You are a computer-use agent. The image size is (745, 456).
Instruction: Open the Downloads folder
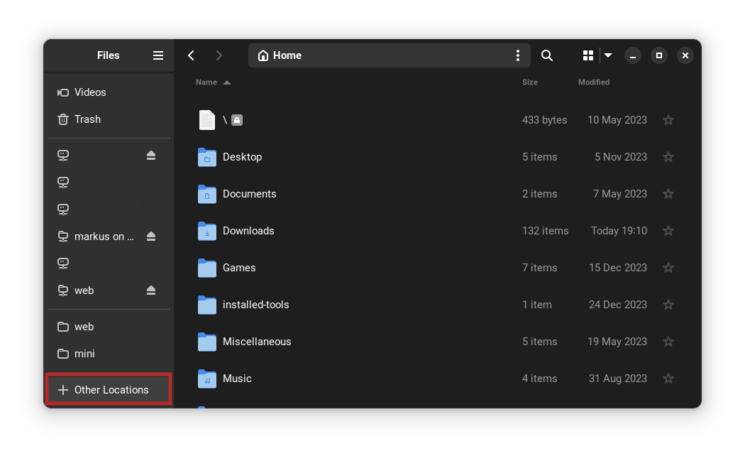point(248,230)
